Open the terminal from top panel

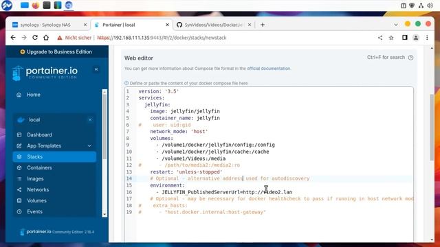pyautogui.click(x=47, y=5)
